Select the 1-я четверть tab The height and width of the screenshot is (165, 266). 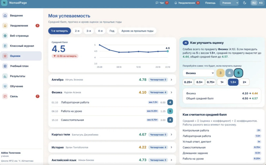click(59, 31)
